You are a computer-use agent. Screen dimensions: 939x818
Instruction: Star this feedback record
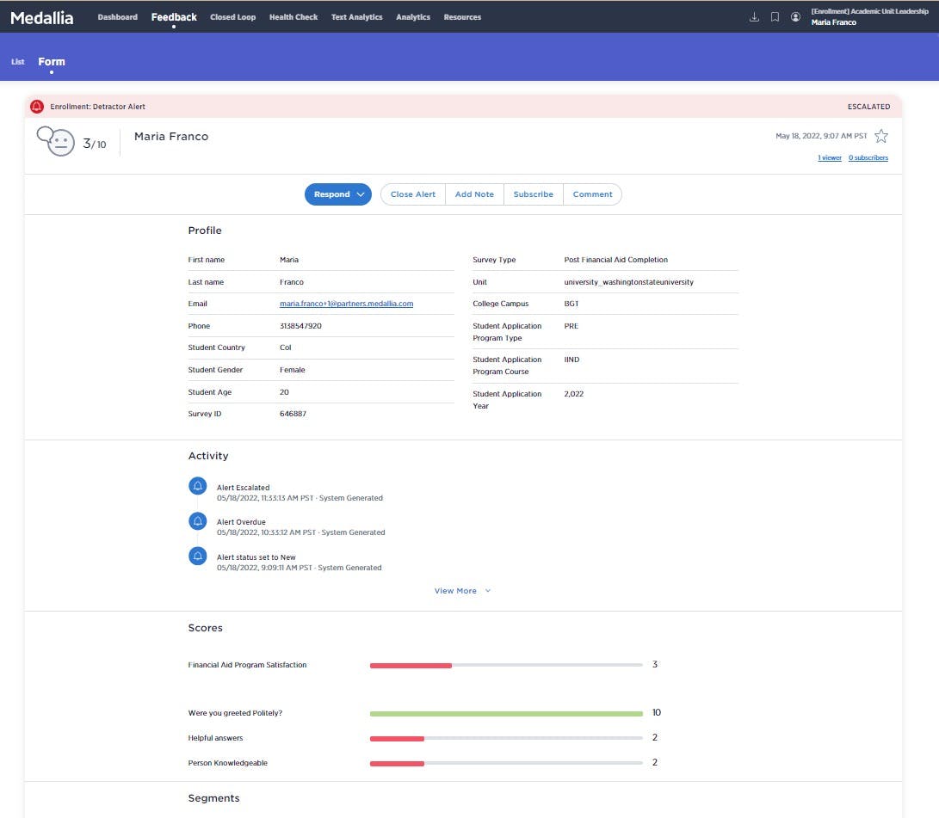point(881,137)
